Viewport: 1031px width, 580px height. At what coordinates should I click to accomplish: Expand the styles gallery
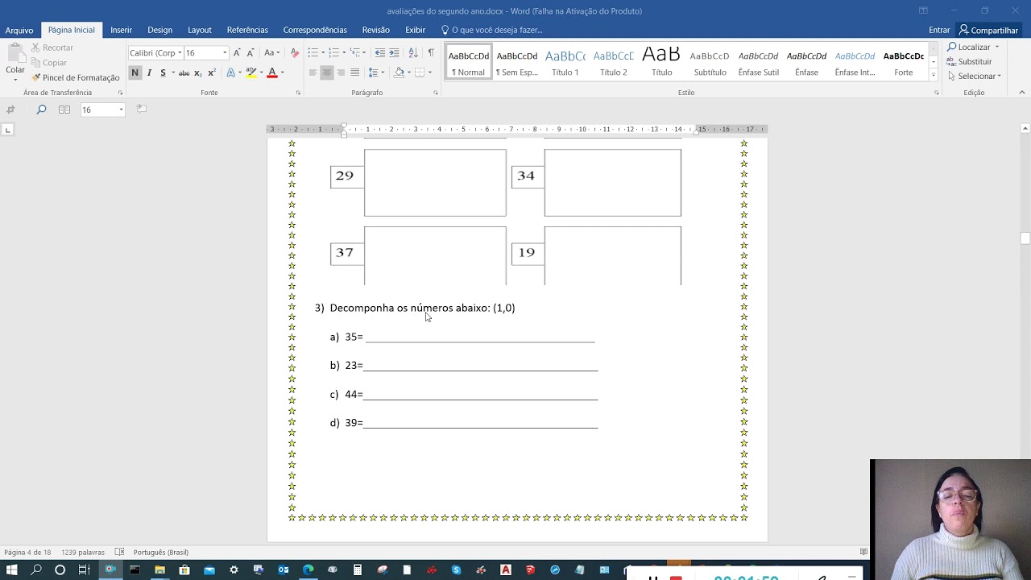pos(934,75)
